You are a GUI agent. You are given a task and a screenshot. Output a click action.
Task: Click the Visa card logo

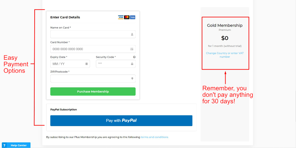pos(121,17)
